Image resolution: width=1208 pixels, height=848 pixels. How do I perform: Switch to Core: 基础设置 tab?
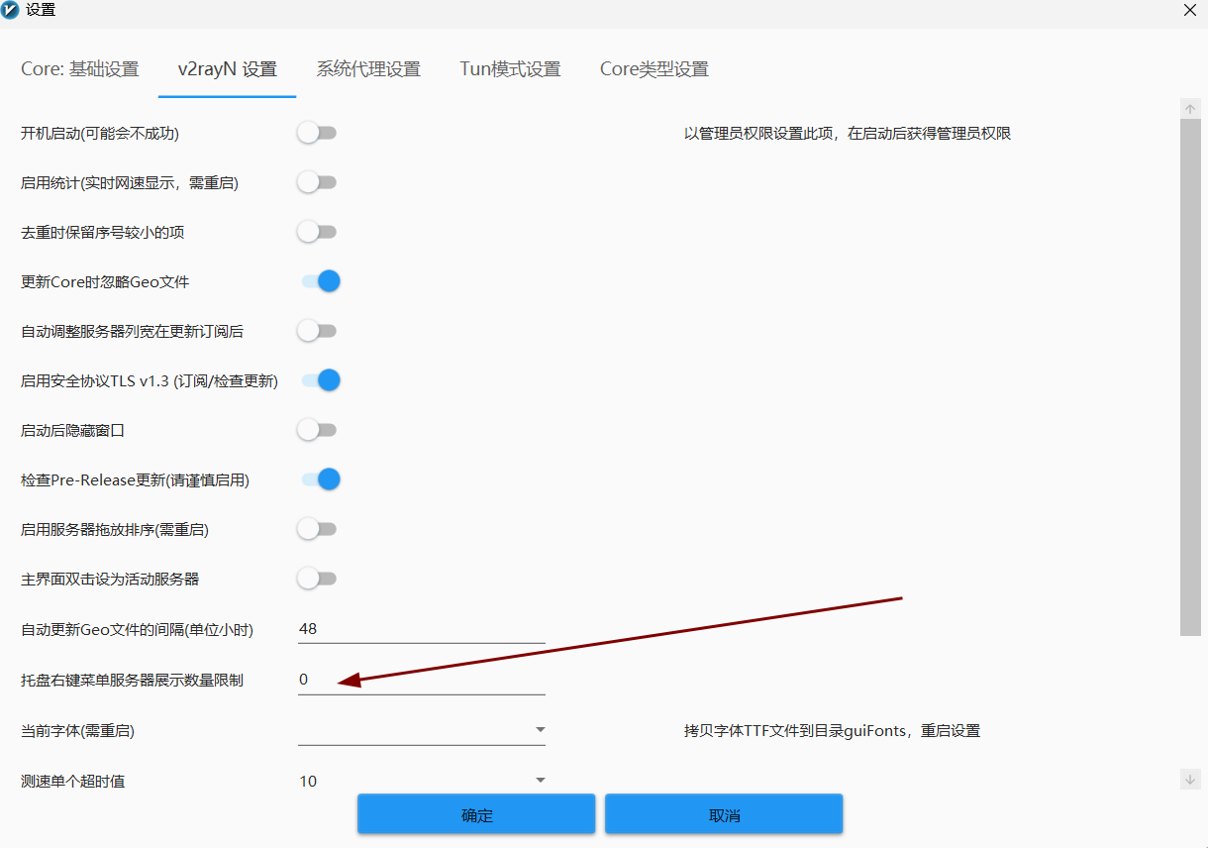click(80, 69)
